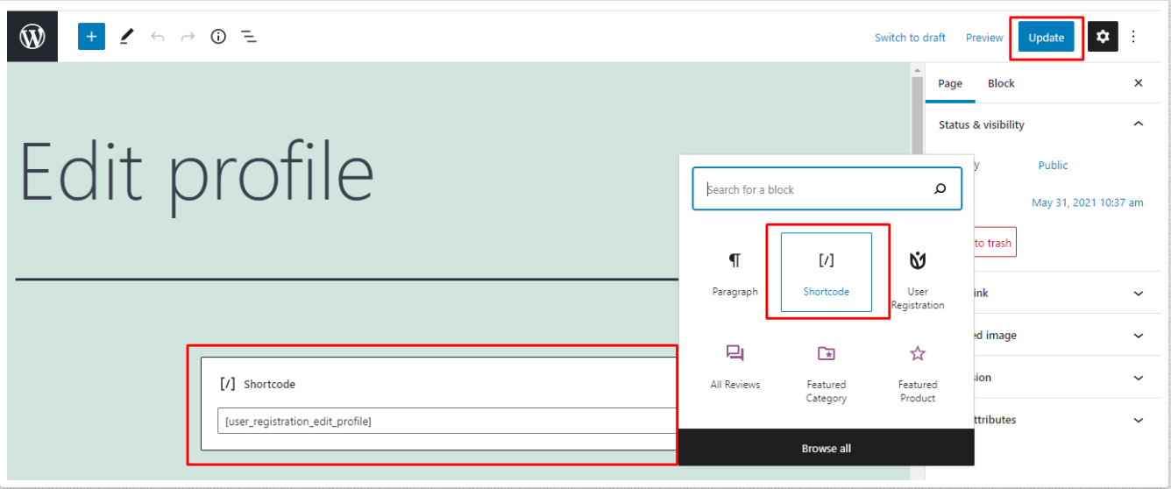The width and height of the screenshot is (1171, 489).
Task: Switch to the Page tab
Action: [950, 83]
